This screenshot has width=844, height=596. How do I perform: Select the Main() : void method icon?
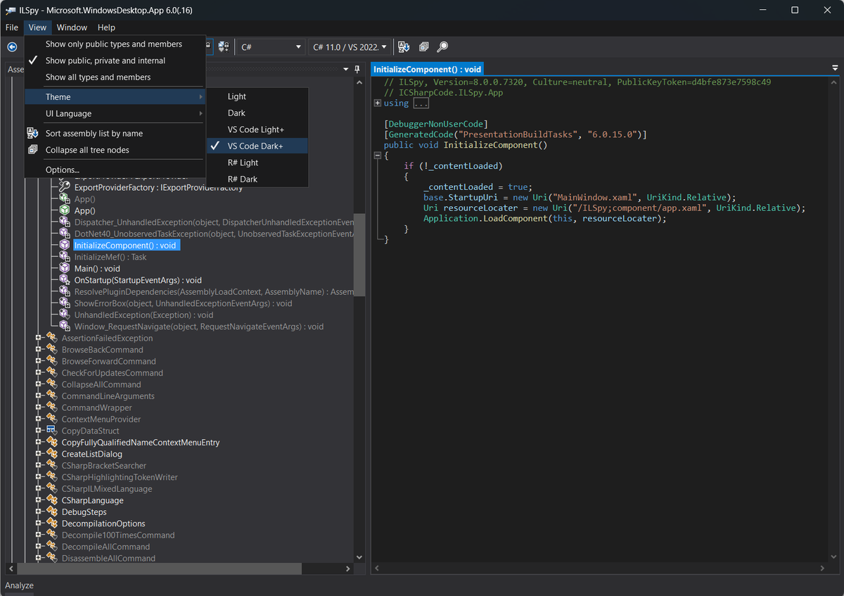tap(63, 269)
